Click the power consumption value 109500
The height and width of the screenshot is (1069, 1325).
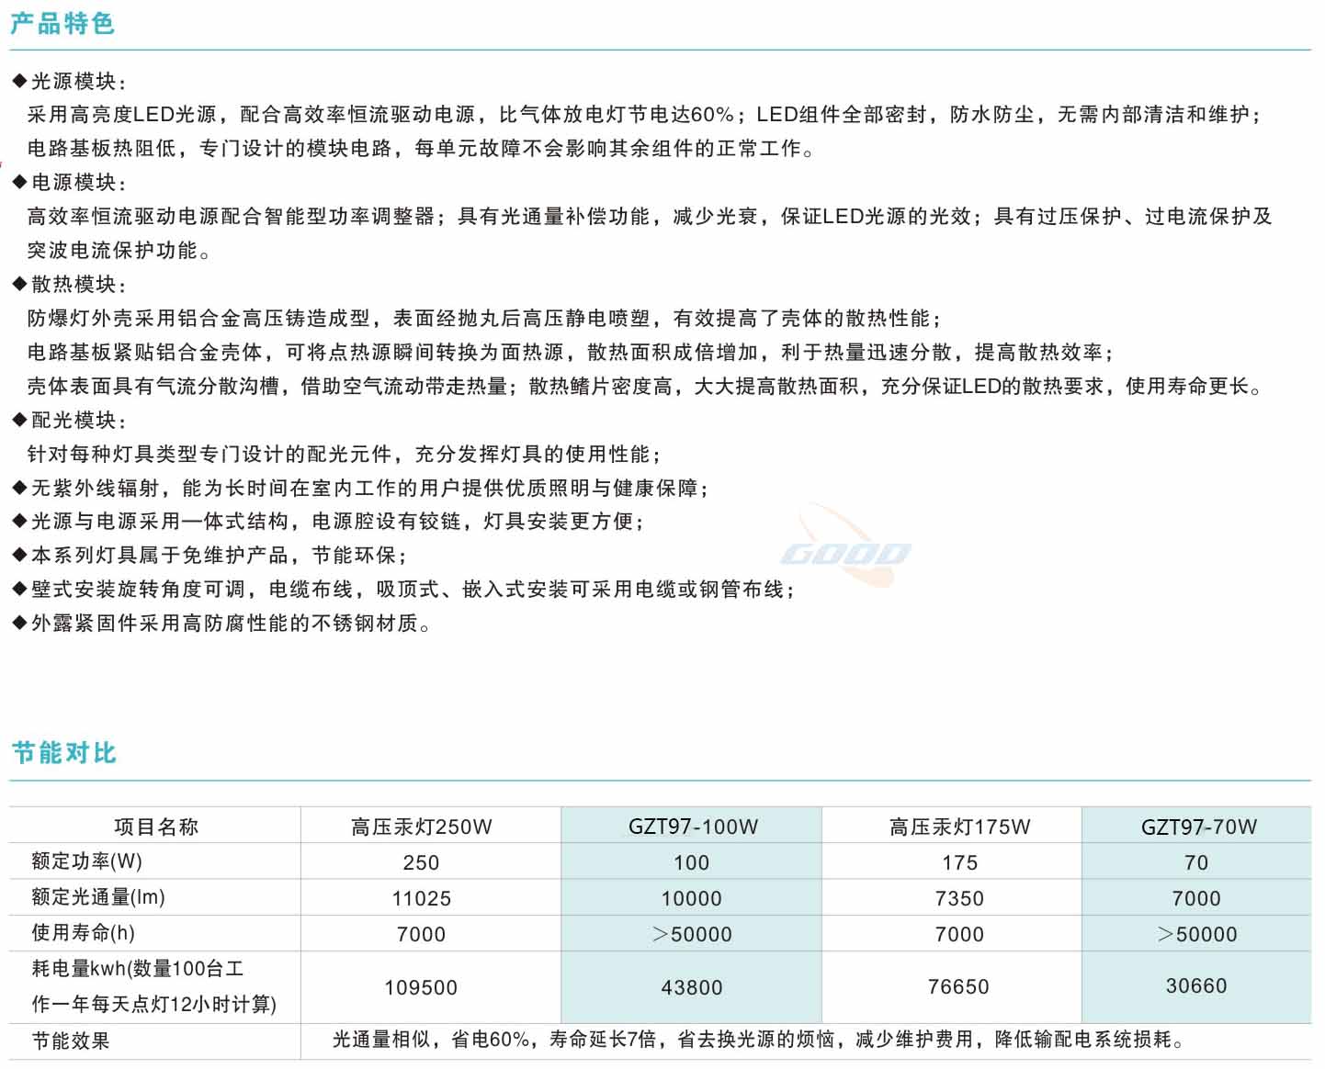[x=421, y=987]
